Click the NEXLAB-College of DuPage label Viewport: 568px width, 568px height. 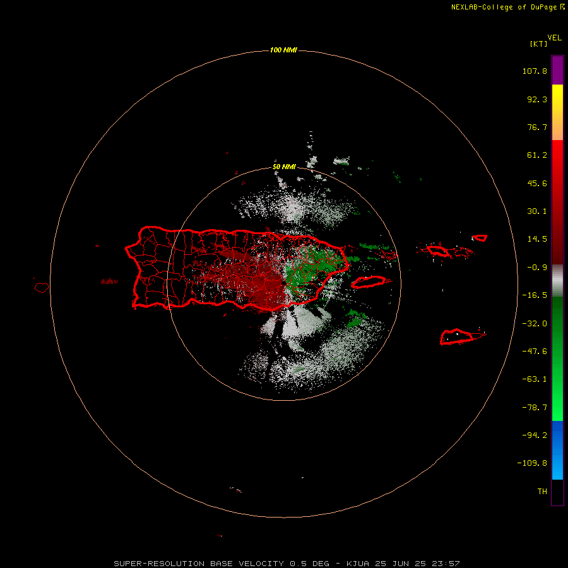507,7
